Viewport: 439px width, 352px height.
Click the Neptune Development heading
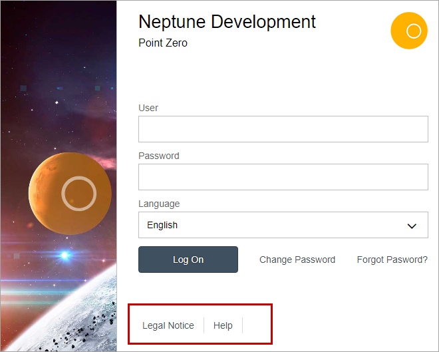point(227,21)
